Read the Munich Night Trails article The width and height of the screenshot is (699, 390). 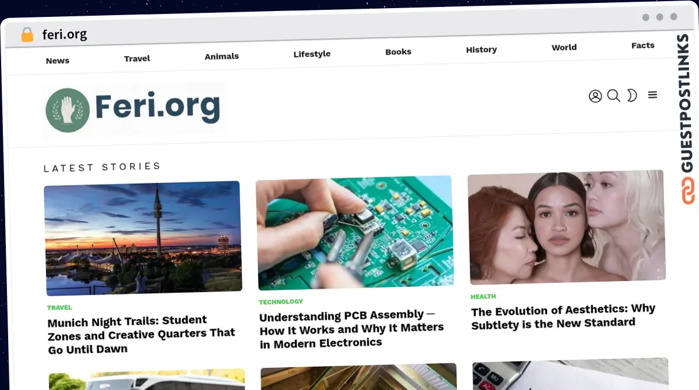[x=142, y=335]
